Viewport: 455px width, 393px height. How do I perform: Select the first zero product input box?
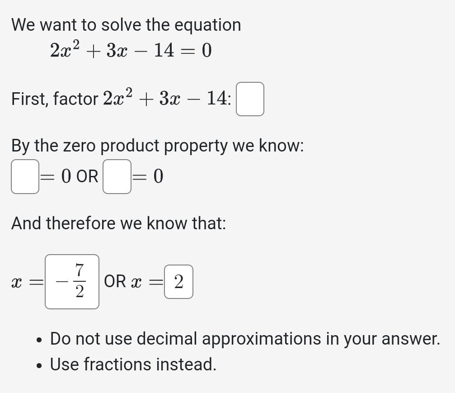[x=25, y=176]
